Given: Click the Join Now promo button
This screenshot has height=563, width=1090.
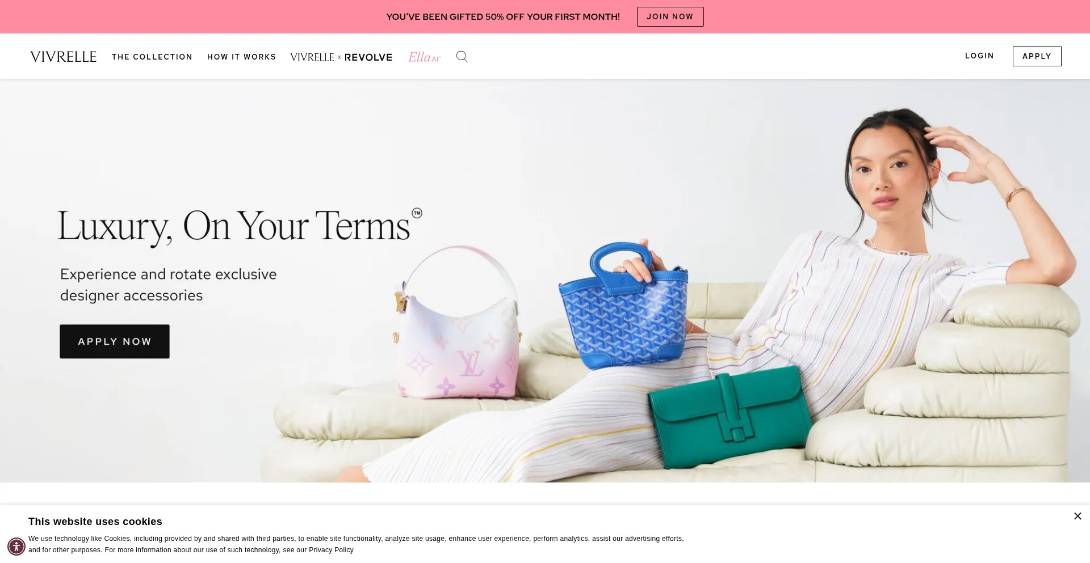Looking at the screenshot, I should click(670, 16).
